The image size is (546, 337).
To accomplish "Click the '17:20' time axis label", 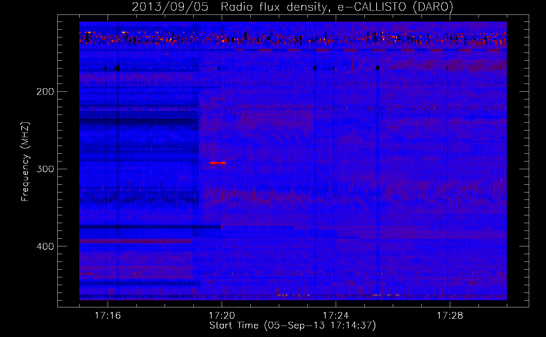I will [222, 315].
